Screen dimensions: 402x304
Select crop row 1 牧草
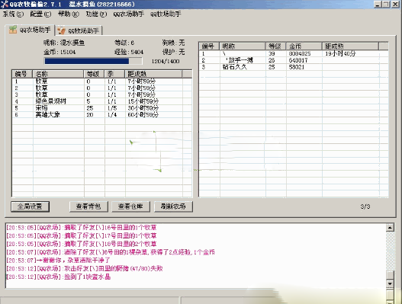[101, 82]
